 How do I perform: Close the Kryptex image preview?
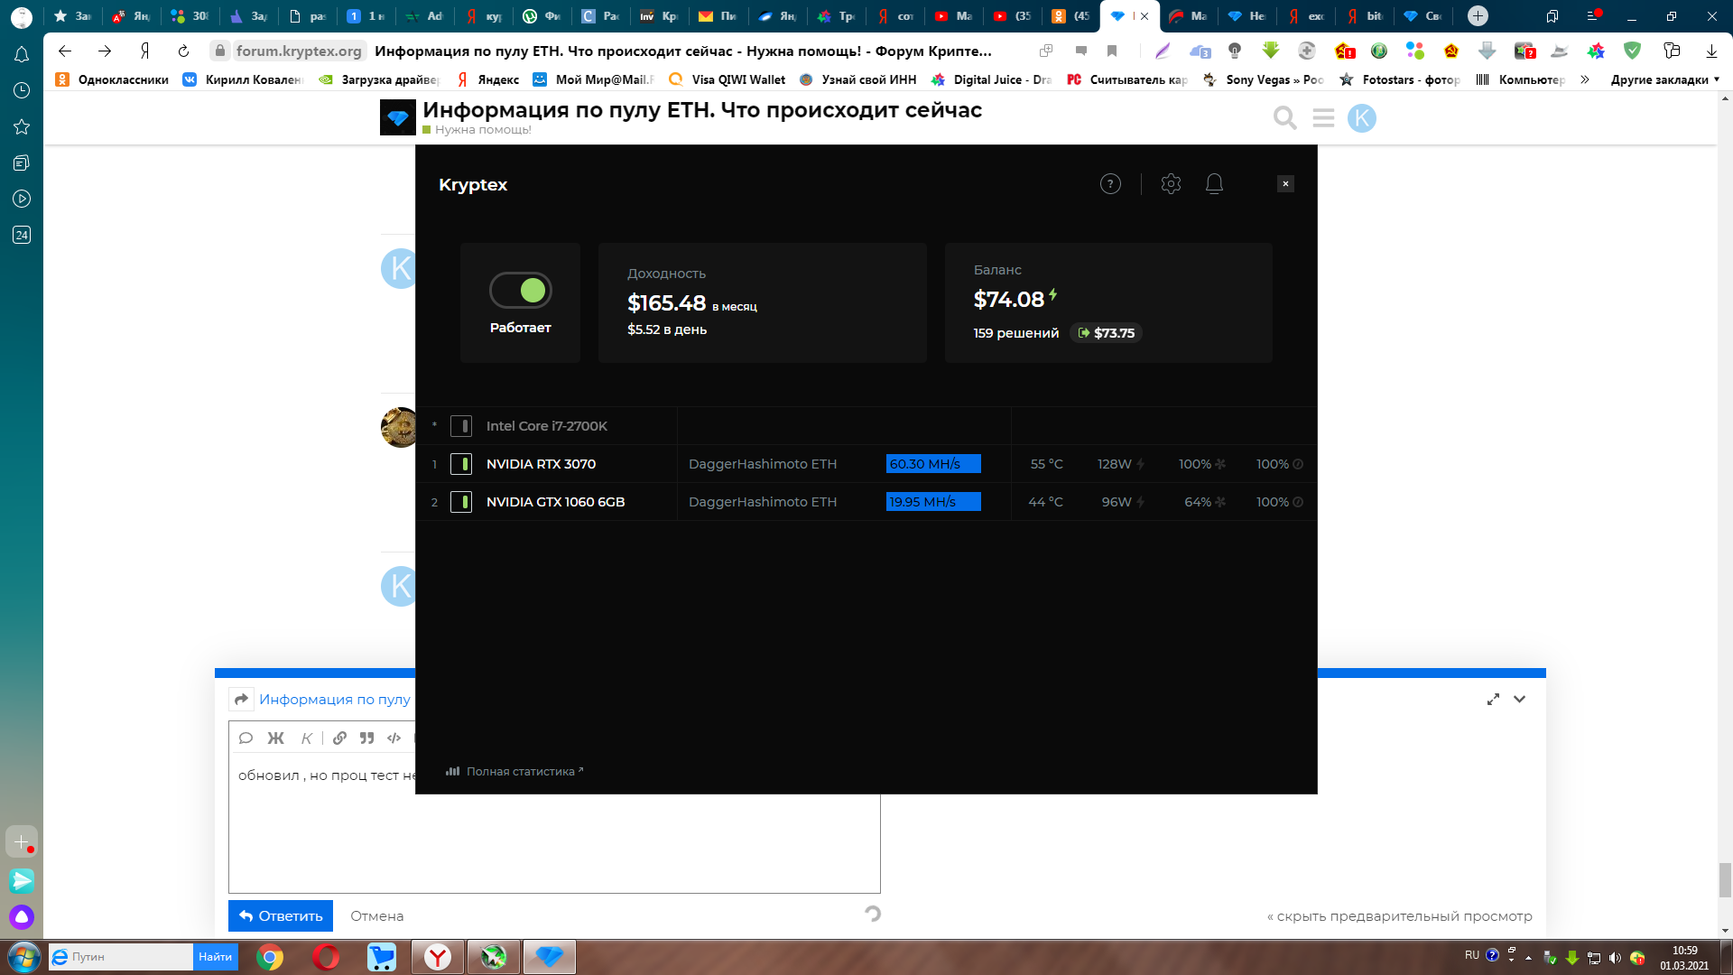pos(1285,184)
